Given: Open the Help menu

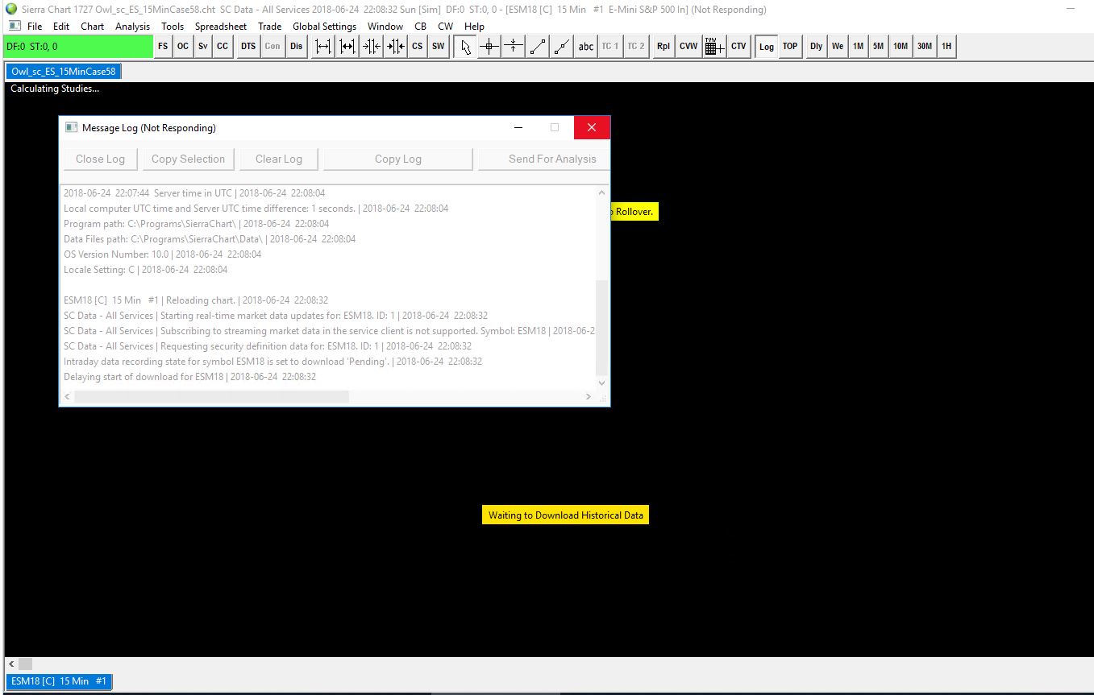Looking at the screenshot, I should (x=474, y=27).
